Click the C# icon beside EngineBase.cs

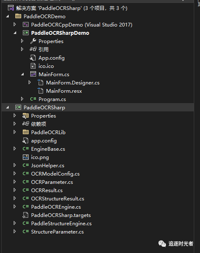pyautogui.click(x=26, y=149)
